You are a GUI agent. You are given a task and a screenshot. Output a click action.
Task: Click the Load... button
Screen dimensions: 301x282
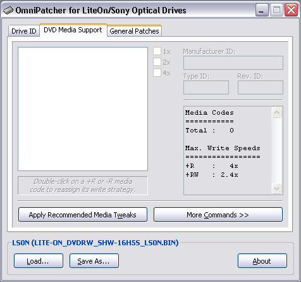[x=39, y=261]
